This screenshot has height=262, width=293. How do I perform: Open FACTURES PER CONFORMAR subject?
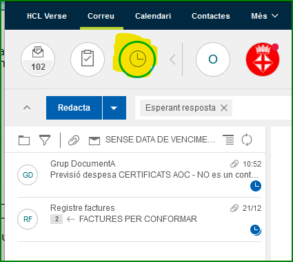tap(138, 219)
